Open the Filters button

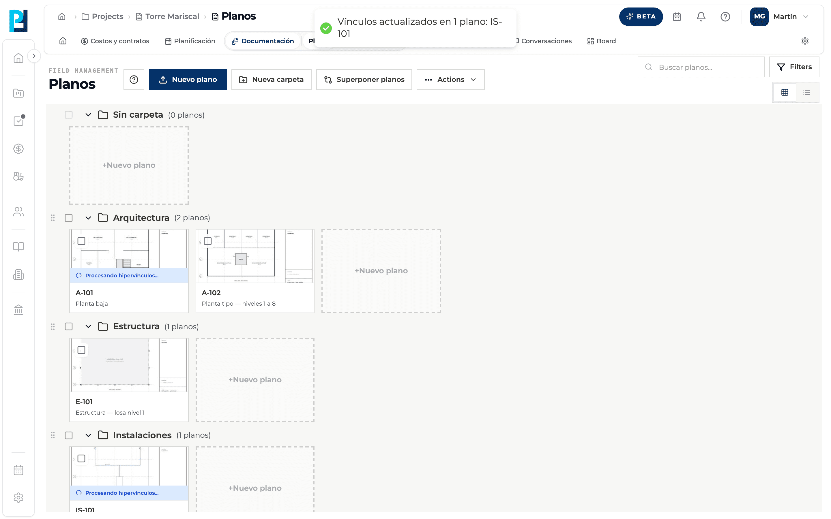pos(794,67)
